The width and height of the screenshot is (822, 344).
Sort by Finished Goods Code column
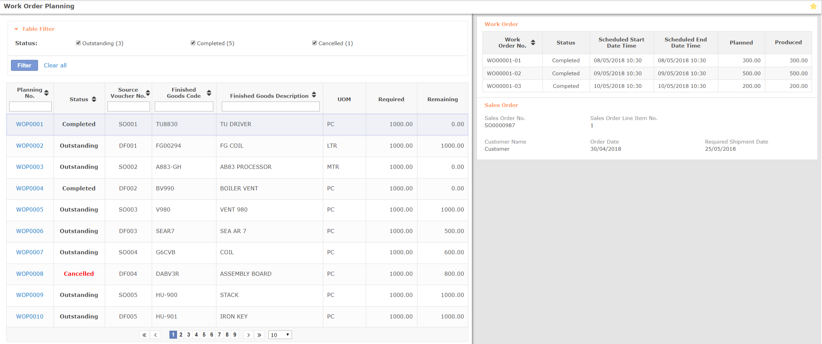(209, 93)
